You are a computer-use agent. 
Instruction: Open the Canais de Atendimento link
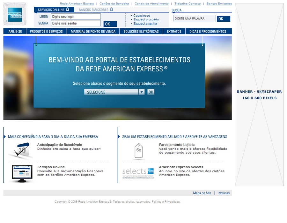(151, 4)
